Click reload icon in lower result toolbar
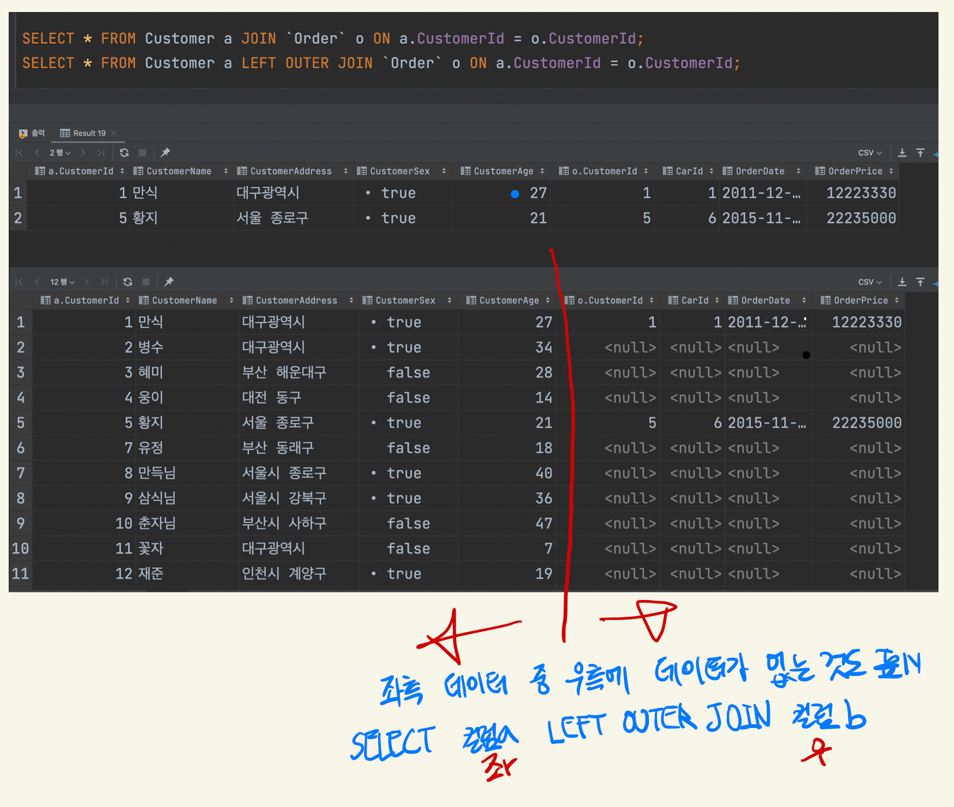The height and width of the screenshot is (807, 954). pyautogui.click(x=128, y=282)
